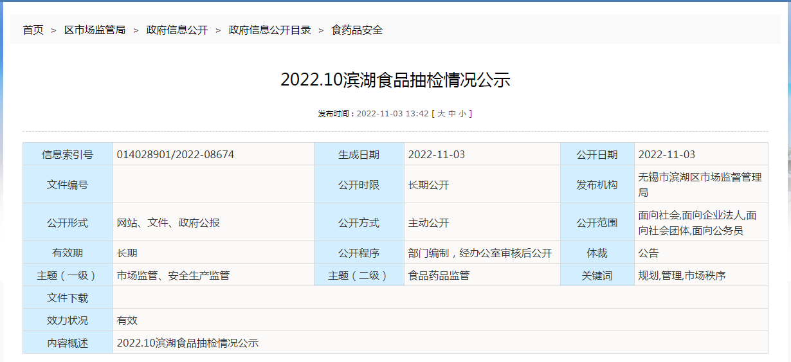The image size is (791, 362).
Task: Select the value 主动公开
Action: 429,222
